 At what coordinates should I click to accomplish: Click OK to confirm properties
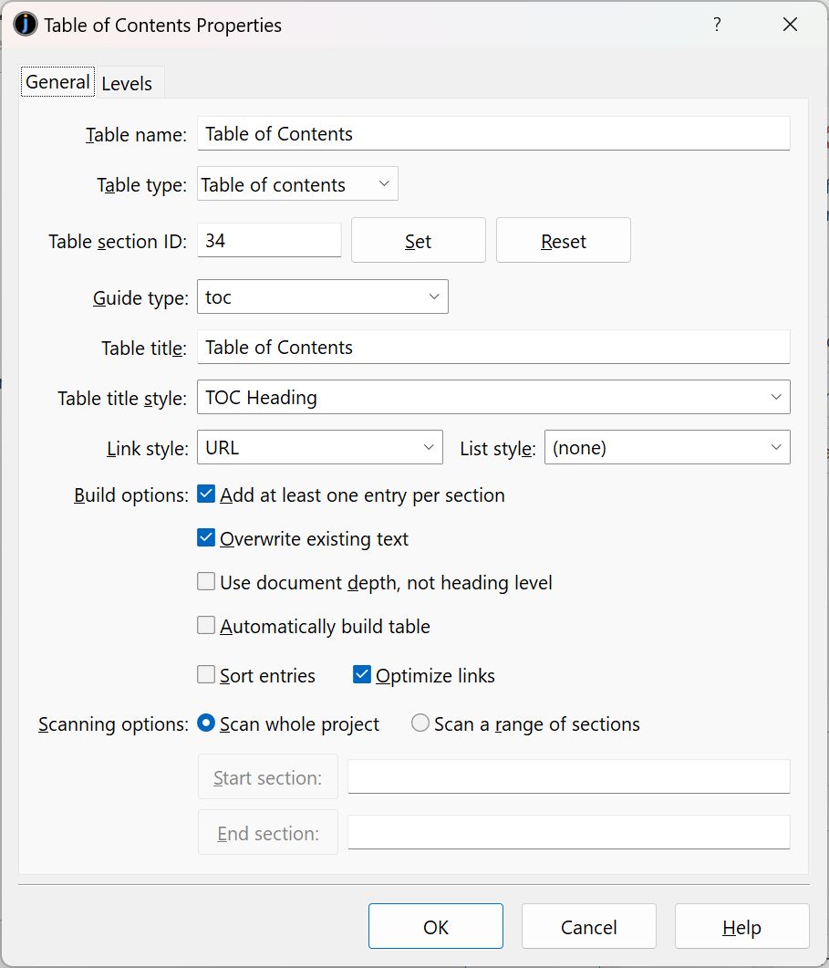coord(435,927)
